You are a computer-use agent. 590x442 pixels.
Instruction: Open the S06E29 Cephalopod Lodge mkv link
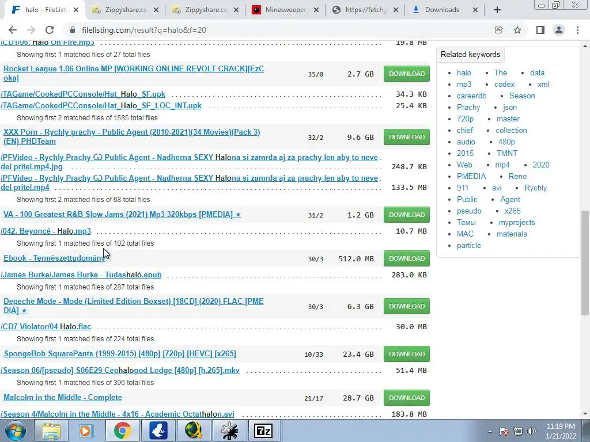tap(120, 370)
